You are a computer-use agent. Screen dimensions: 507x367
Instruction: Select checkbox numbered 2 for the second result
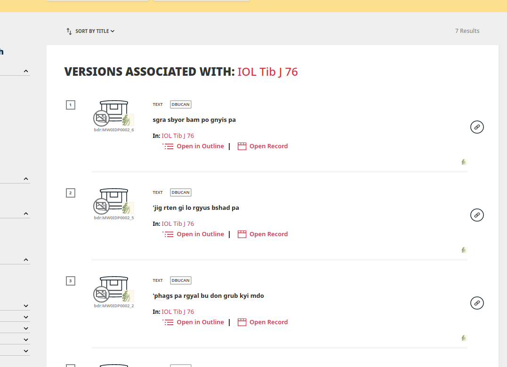pyautogui.click(x=71, y=193)
